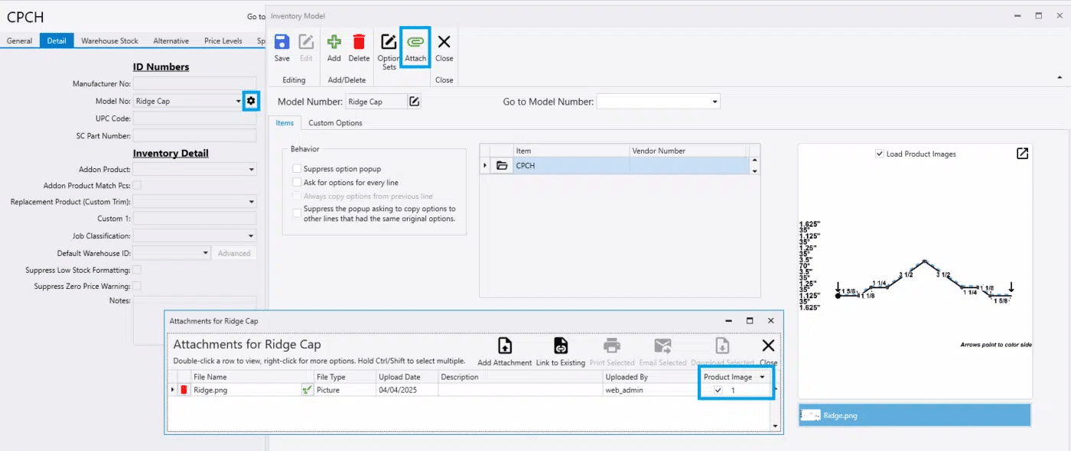Click the Model Number text field
1071x451 pixels.
[376, 102]
